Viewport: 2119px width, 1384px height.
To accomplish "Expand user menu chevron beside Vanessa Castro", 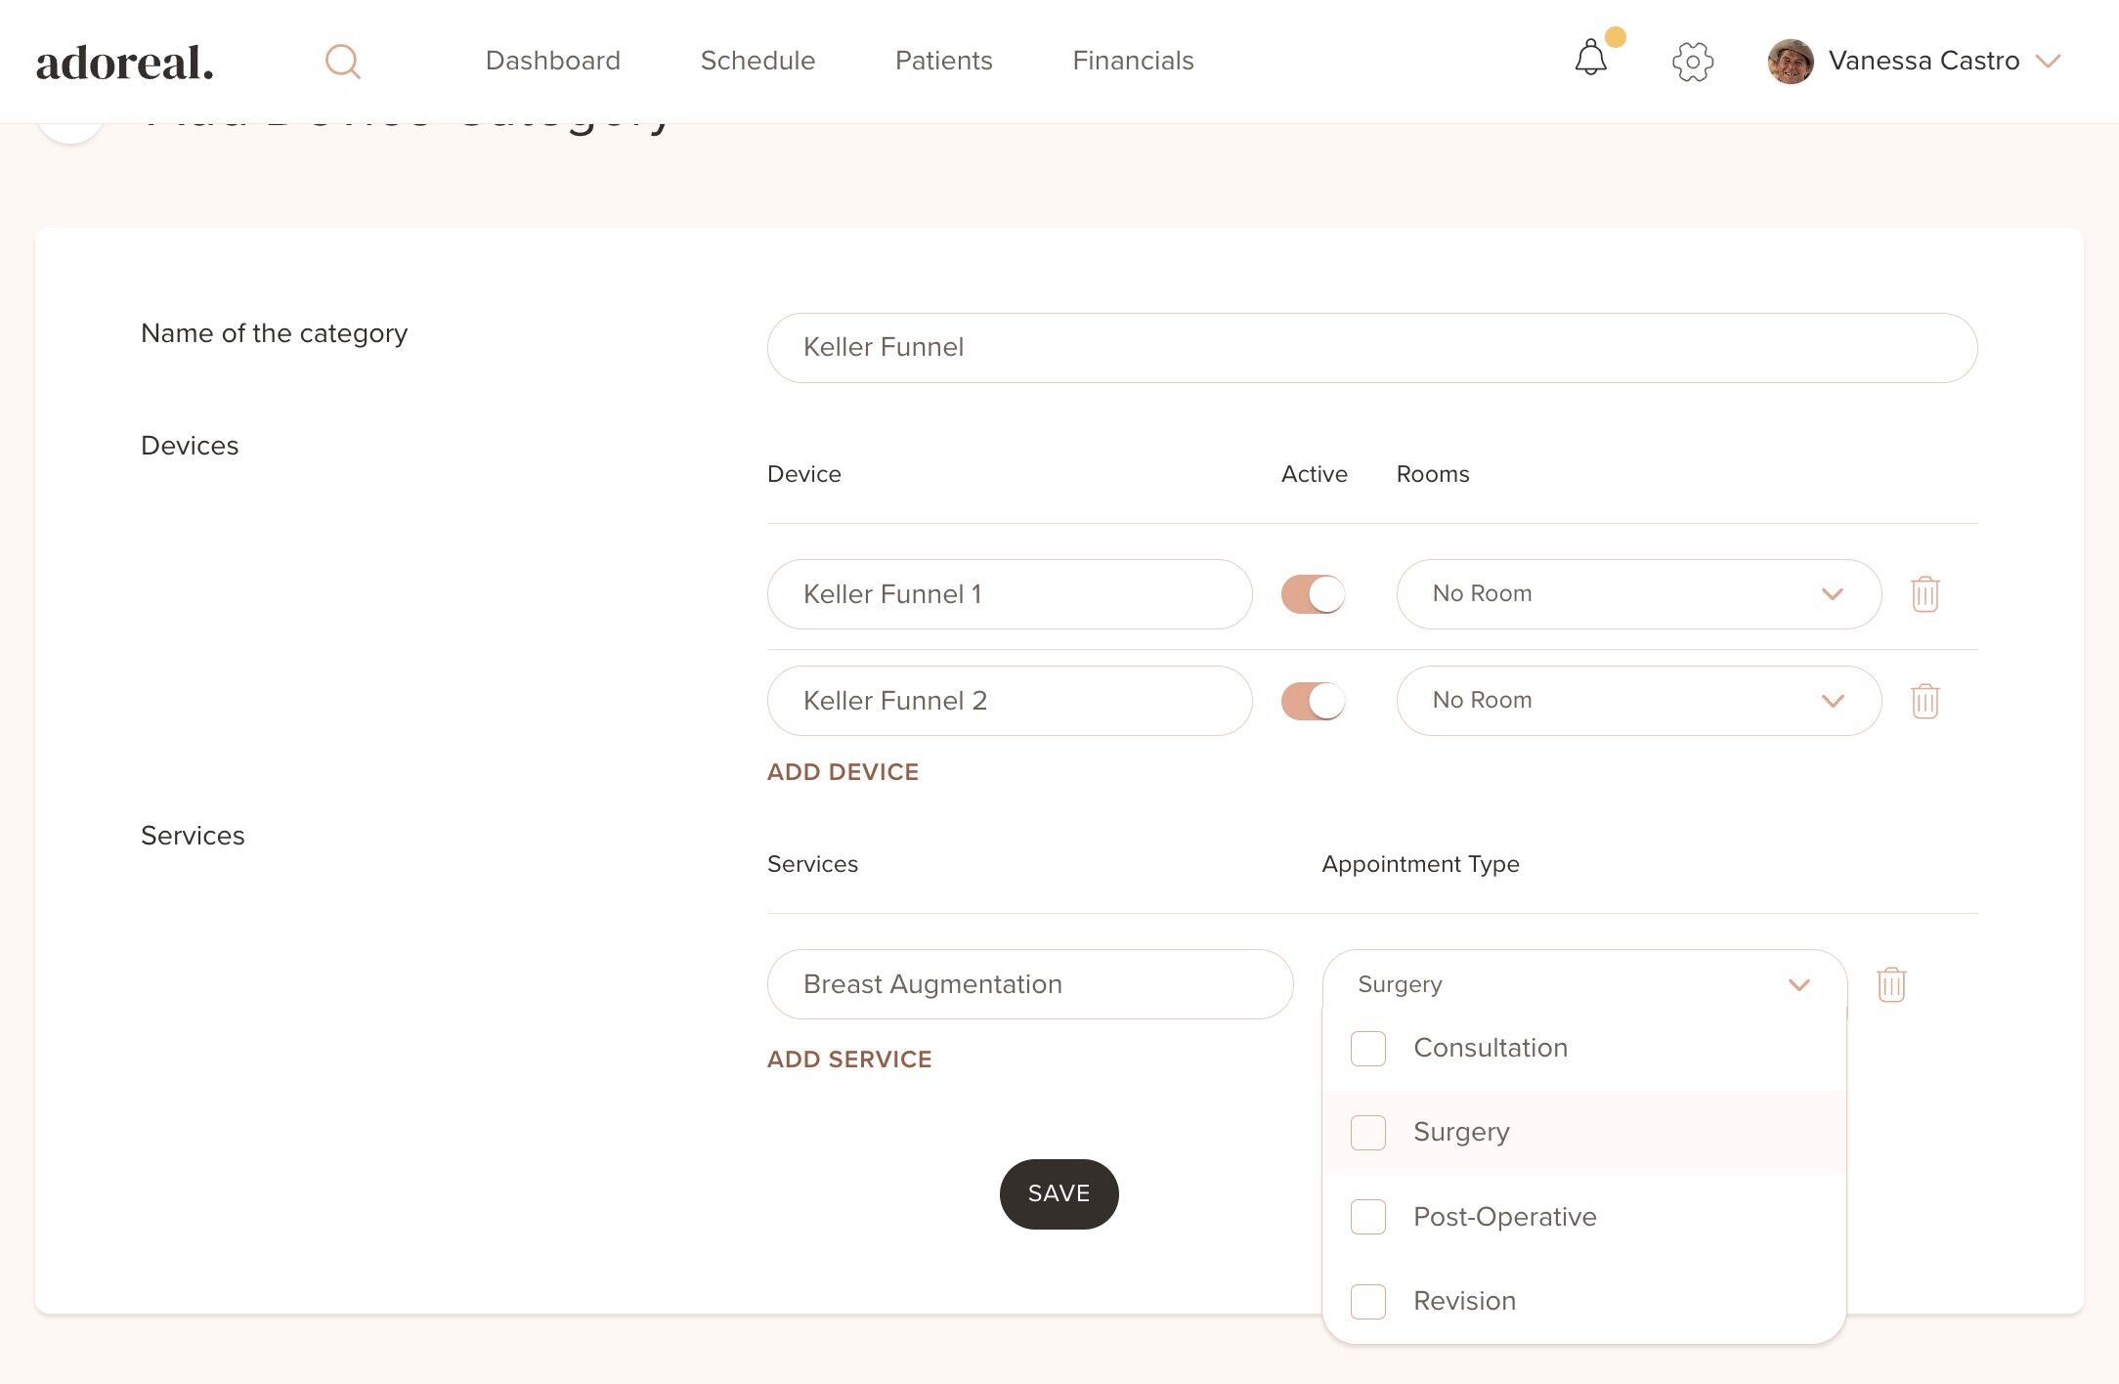I will [2048, 62].
